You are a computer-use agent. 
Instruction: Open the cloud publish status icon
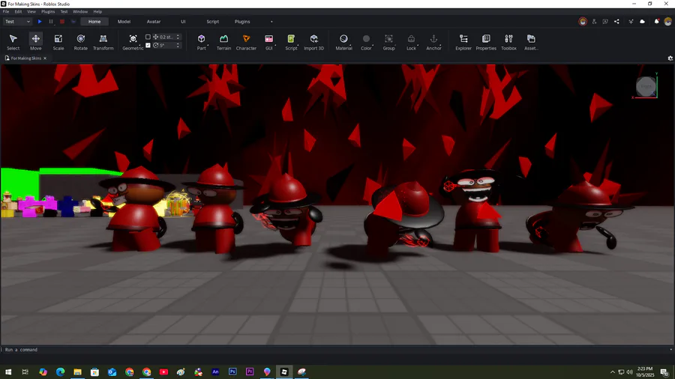pyautogui.click(x=642, y=22)
